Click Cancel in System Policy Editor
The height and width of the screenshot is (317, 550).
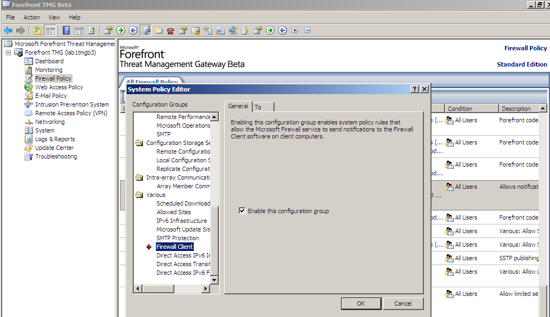(x=403, y=303)
